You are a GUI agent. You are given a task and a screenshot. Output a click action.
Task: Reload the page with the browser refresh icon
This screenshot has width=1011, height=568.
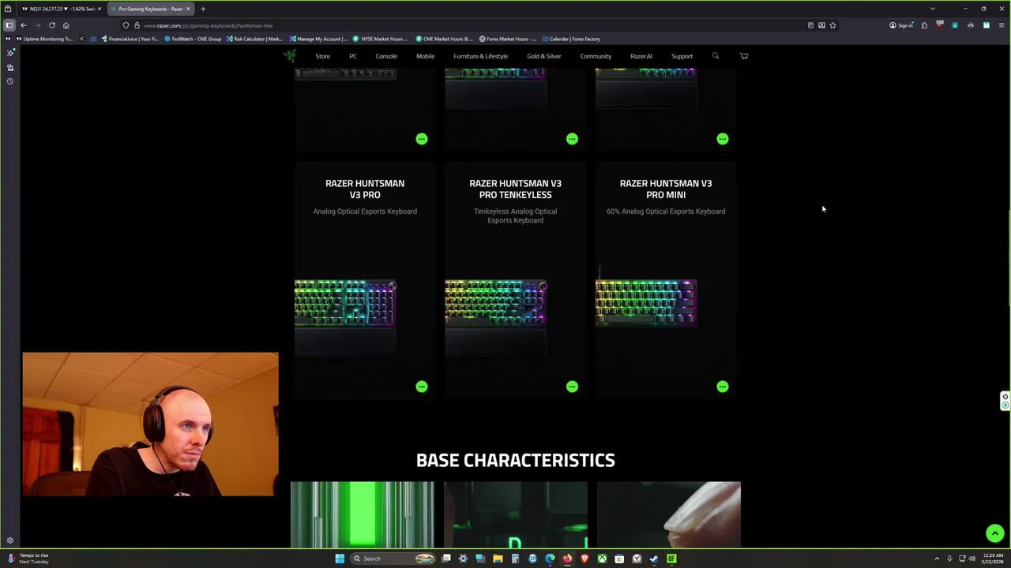point(52,25)
